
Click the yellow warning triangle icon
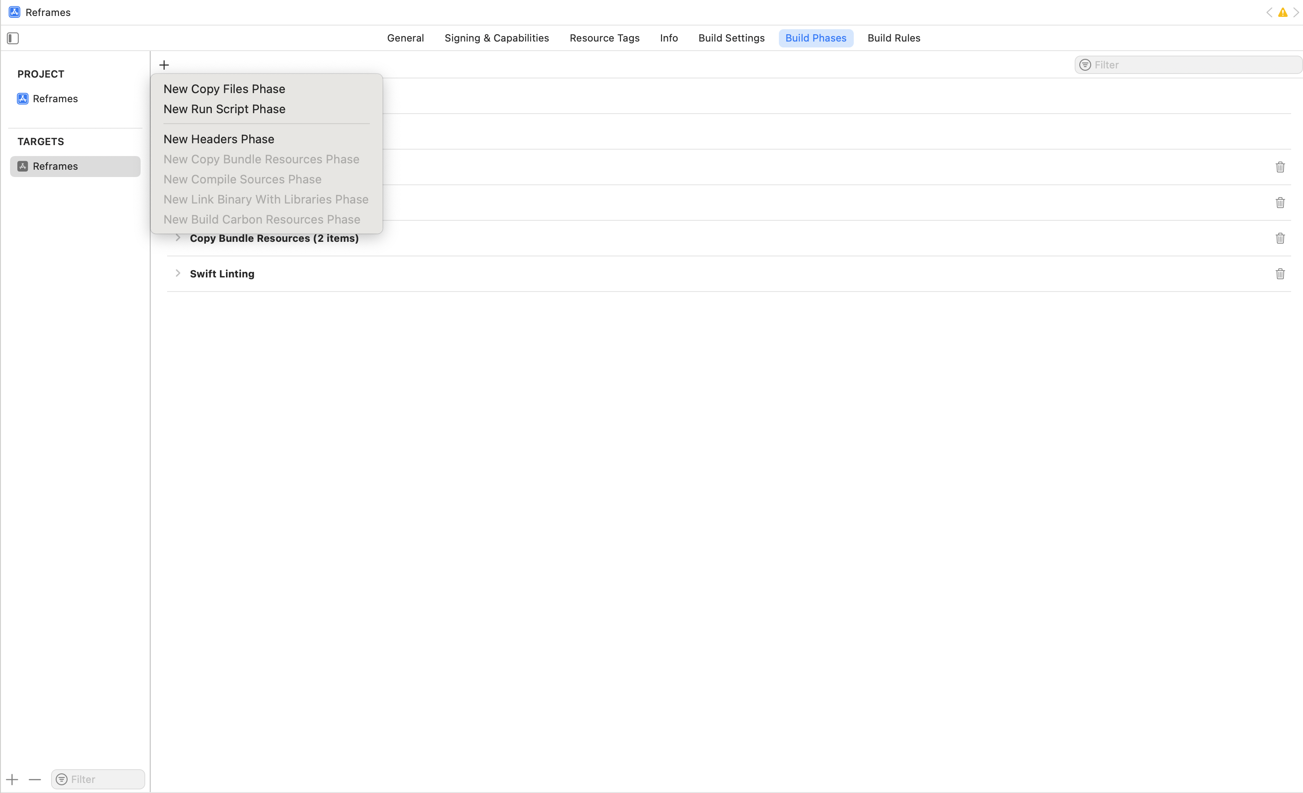click(x=1282, y=13)
